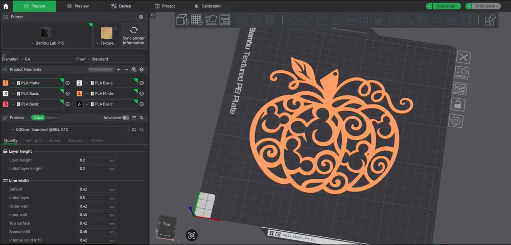Click filament 6 black color swatch
Viewport: 511px width, 245px height.
coord(79,104)
